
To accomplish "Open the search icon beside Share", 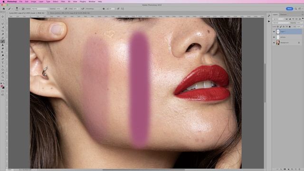I will tap(296, 9).
